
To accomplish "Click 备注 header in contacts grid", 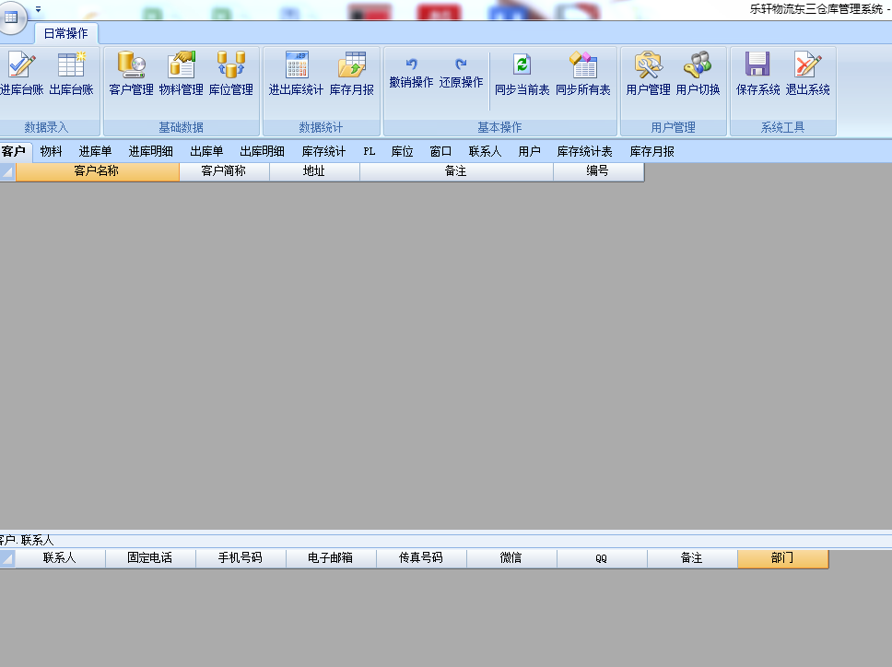I will (692, 558).
